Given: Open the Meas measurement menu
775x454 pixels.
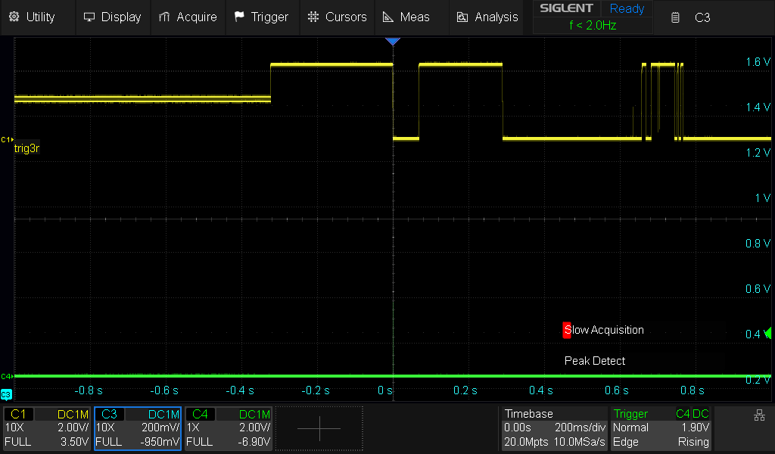Looking at the screenshot, I should [x=406, y=17].
